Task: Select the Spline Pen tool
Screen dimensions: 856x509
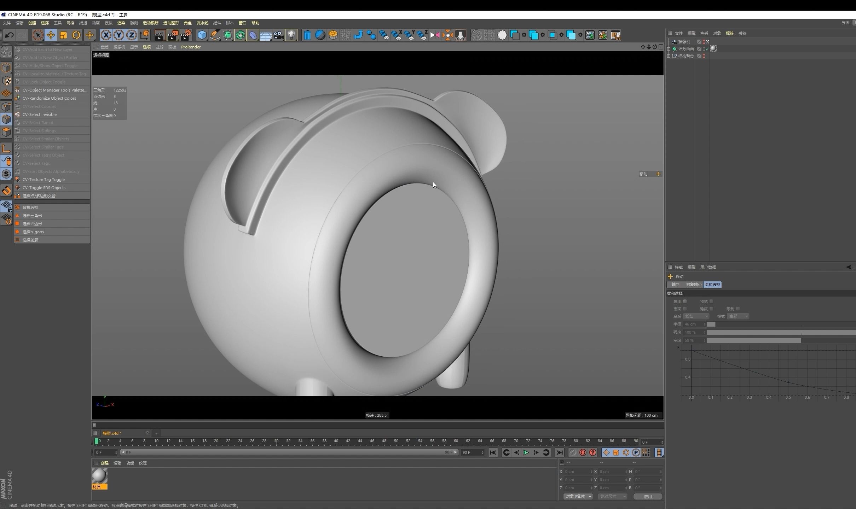Action: [215, 35]
